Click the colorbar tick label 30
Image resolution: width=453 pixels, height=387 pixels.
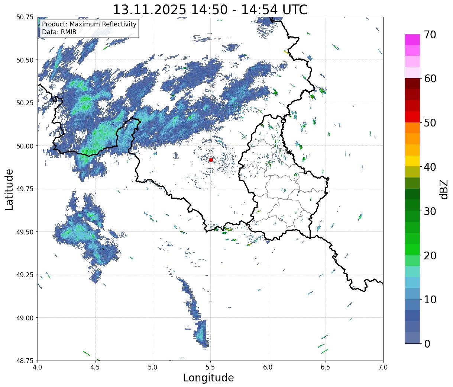(x=430, y=211)
